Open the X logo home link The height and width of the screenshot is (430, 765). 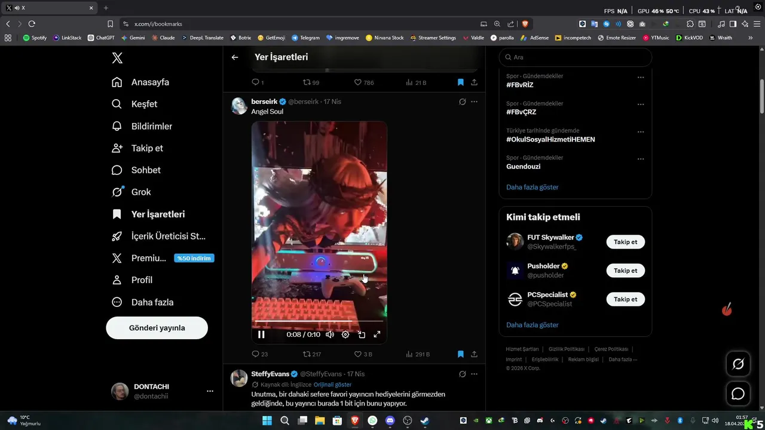point(117,58)
